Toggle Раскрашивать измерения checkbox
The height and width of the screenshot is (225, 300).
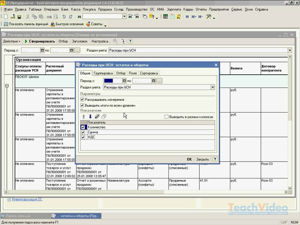coord(82,100)
